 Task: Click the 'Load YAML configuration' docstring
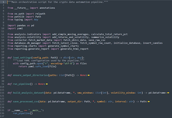[x=49, y=61]
